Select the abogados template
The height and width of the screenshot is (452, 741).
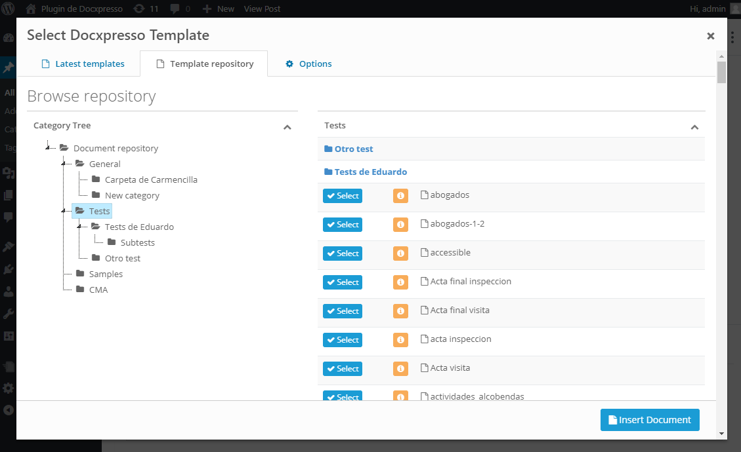(343, 195)
